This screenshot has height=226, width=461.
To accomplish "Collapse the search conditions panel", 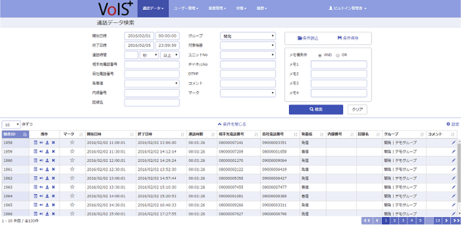I will pyautogui.click(x=232, y=124).
